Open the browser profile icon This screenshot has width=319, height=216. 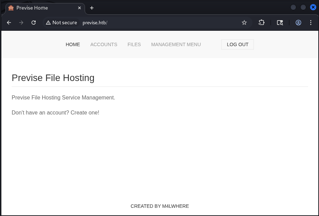coord(298,23)
